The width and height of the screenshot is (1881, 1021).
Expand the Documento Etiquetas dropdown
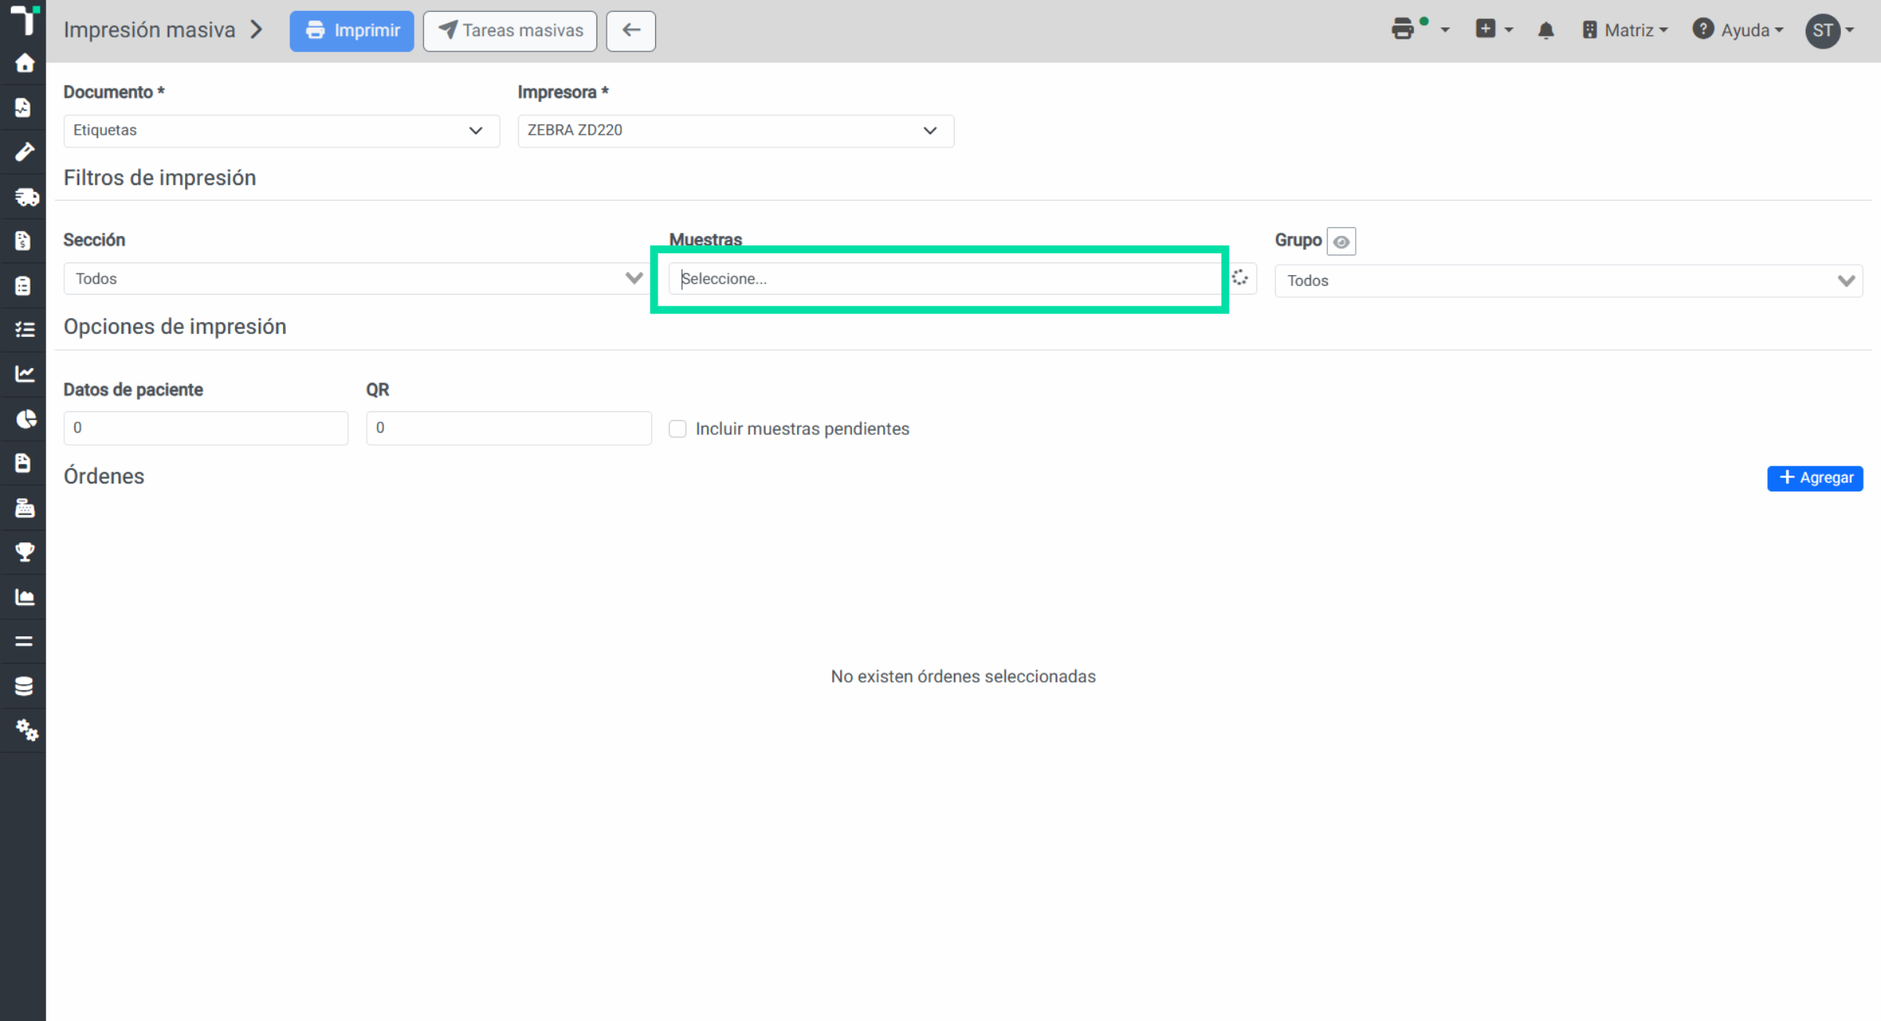(281, 131)
